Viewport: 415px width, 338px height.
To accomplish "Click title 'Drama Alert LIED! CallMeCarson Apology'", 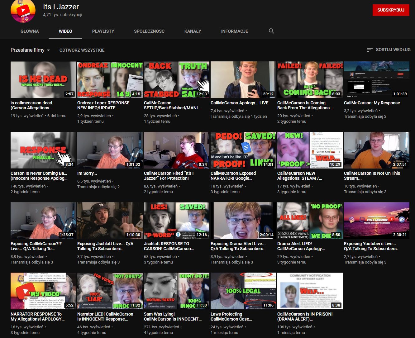I will click(301, 246).
